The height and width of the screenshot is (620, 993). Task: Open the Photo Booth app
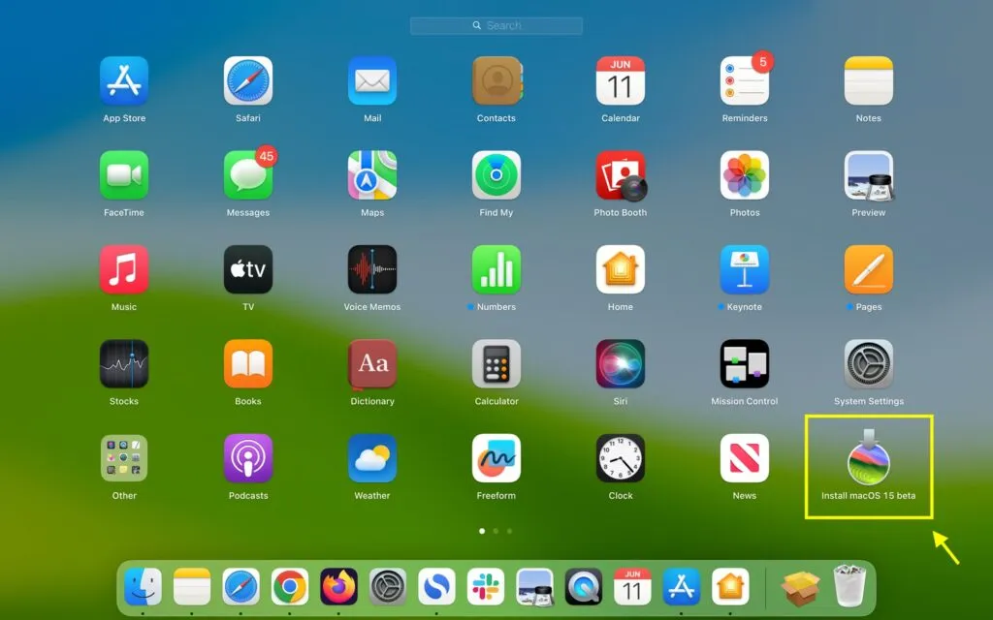(621, 175)
